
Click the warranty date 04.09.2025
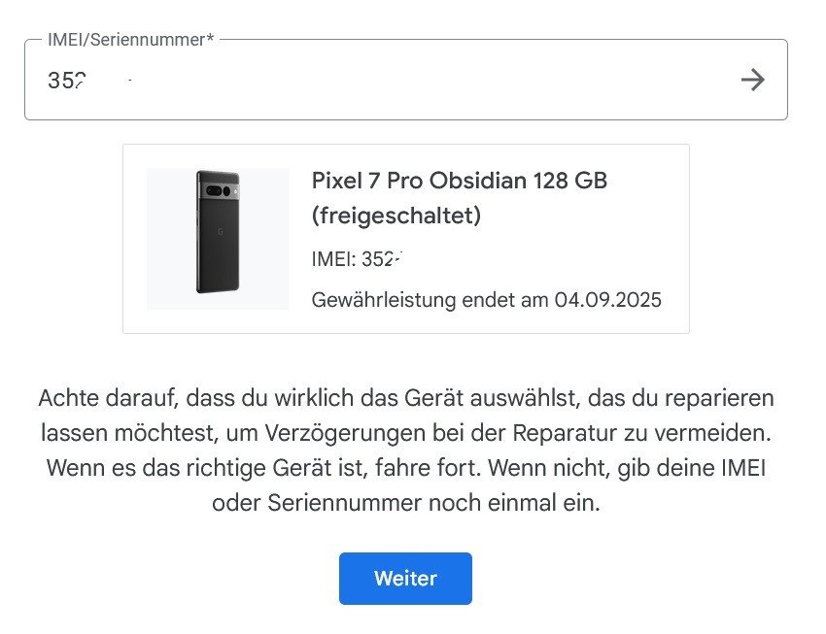coord(607,299)
